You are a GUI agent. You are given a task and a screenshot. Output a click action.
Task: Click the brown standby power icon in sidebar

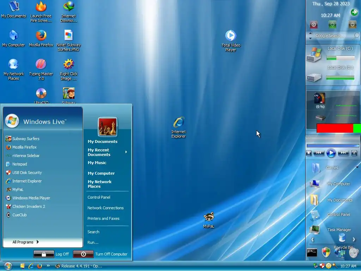click(x=352, y=24)
